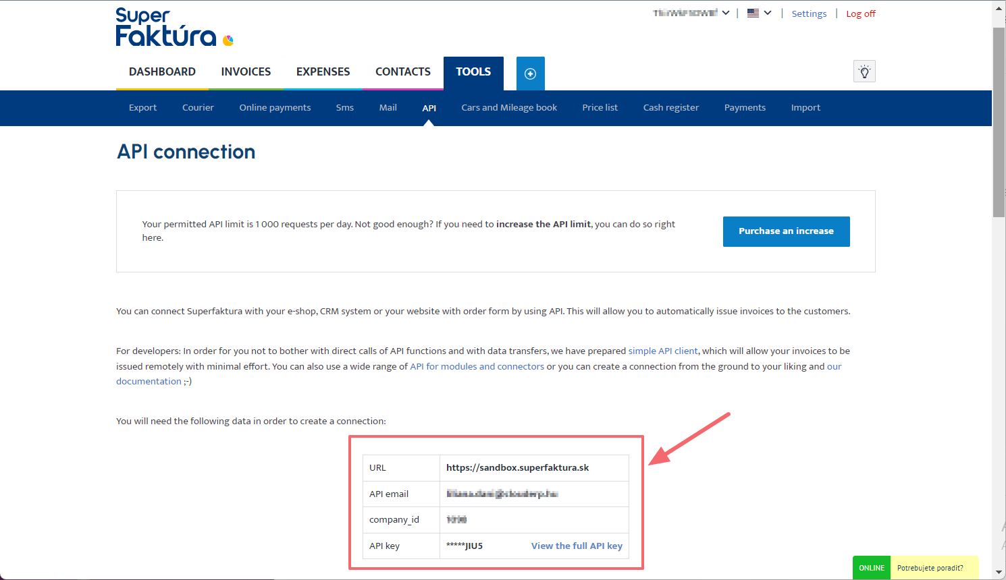The image size is (1006, 580).
Task: Click the scrollbar down arrow
Action: click(x=999, y=573)
